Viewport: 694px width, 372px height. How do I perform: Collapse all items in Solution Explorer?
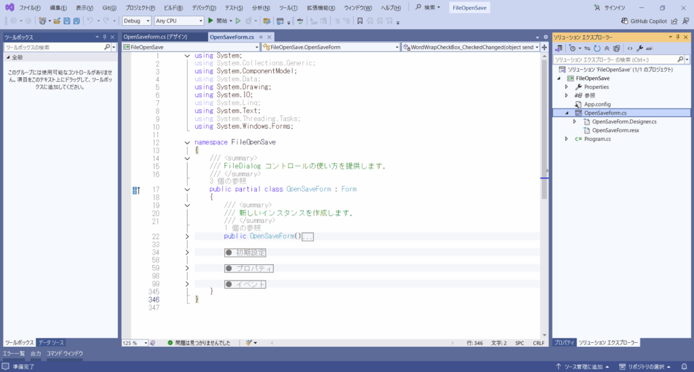(x=607, y=49)
